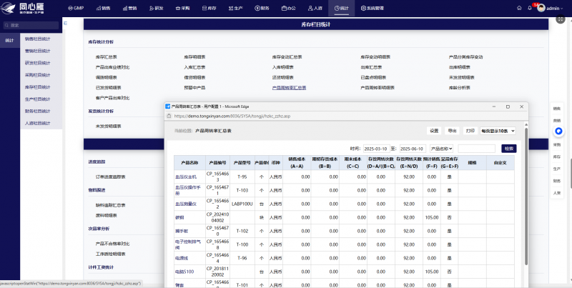Expand the 每页显示10条 page size dropdown
The height and width of the screenshot is (288, 572).
[497, 131]
